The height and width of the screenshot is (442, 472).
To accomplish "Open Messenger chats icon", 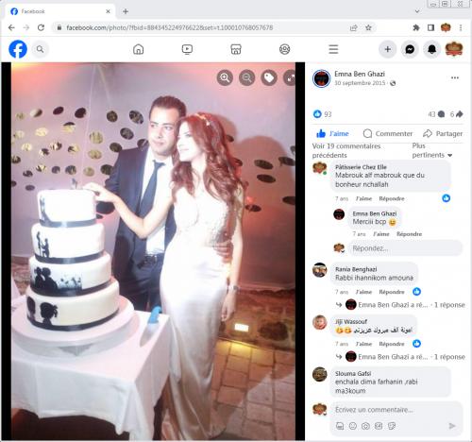I will 410,49.
